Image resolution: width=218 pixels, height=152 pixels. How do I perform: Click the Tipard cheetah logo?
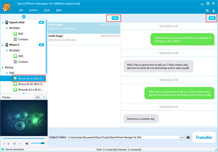pos(6,7)
